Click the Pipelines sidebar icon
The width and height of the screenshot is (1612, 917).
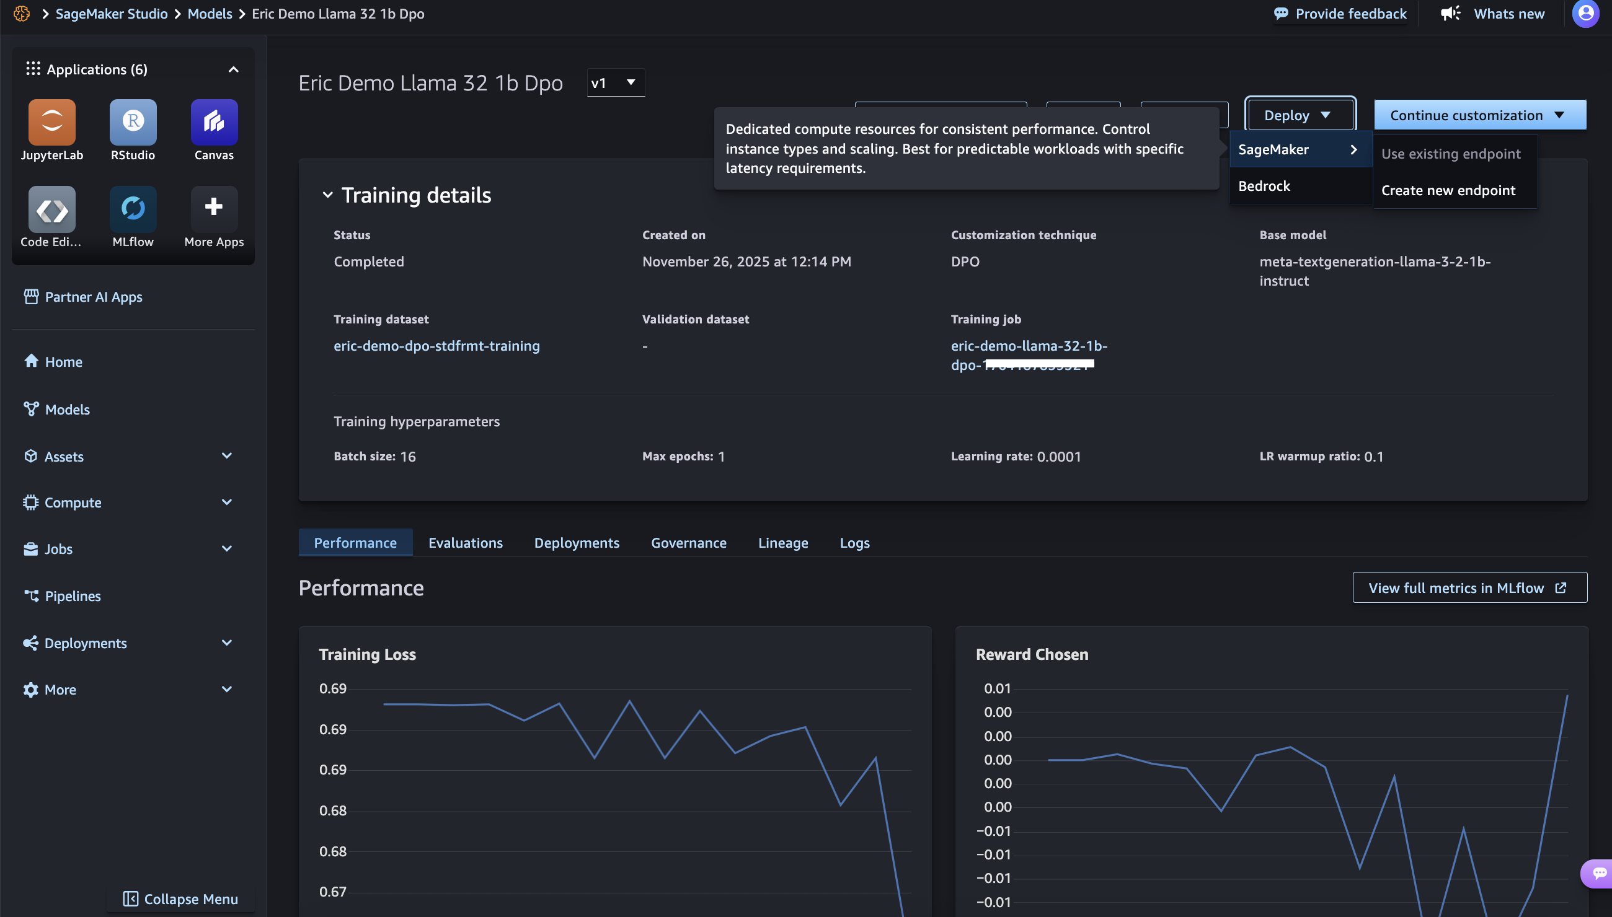click(31, 595)
